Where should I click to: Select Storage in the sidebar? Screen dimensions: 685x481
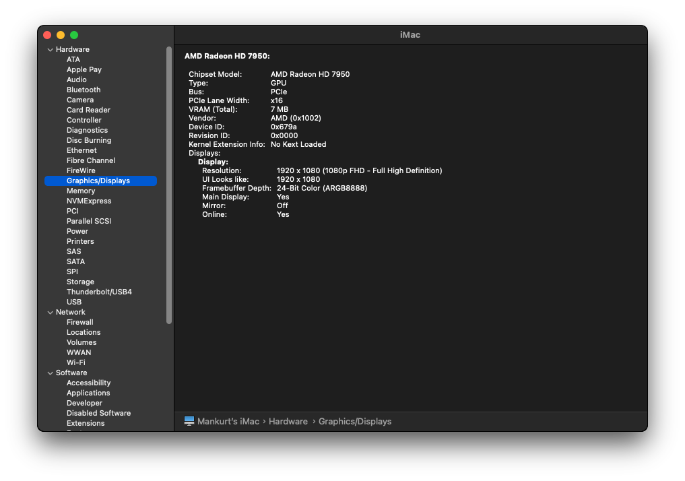point(79,281)
